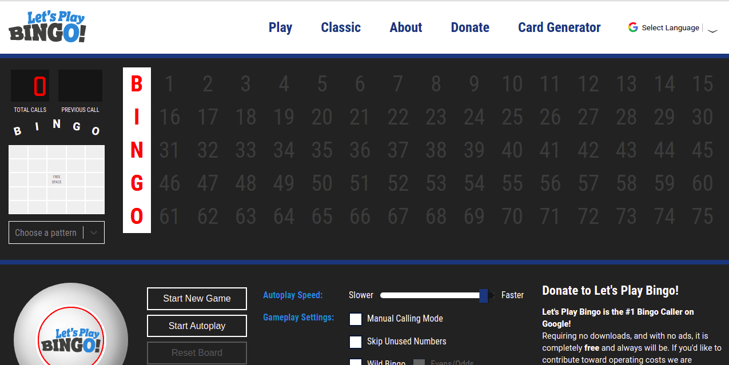Enable Manual Calling Mode
The image size is (729, 365).
click(356, 319)
